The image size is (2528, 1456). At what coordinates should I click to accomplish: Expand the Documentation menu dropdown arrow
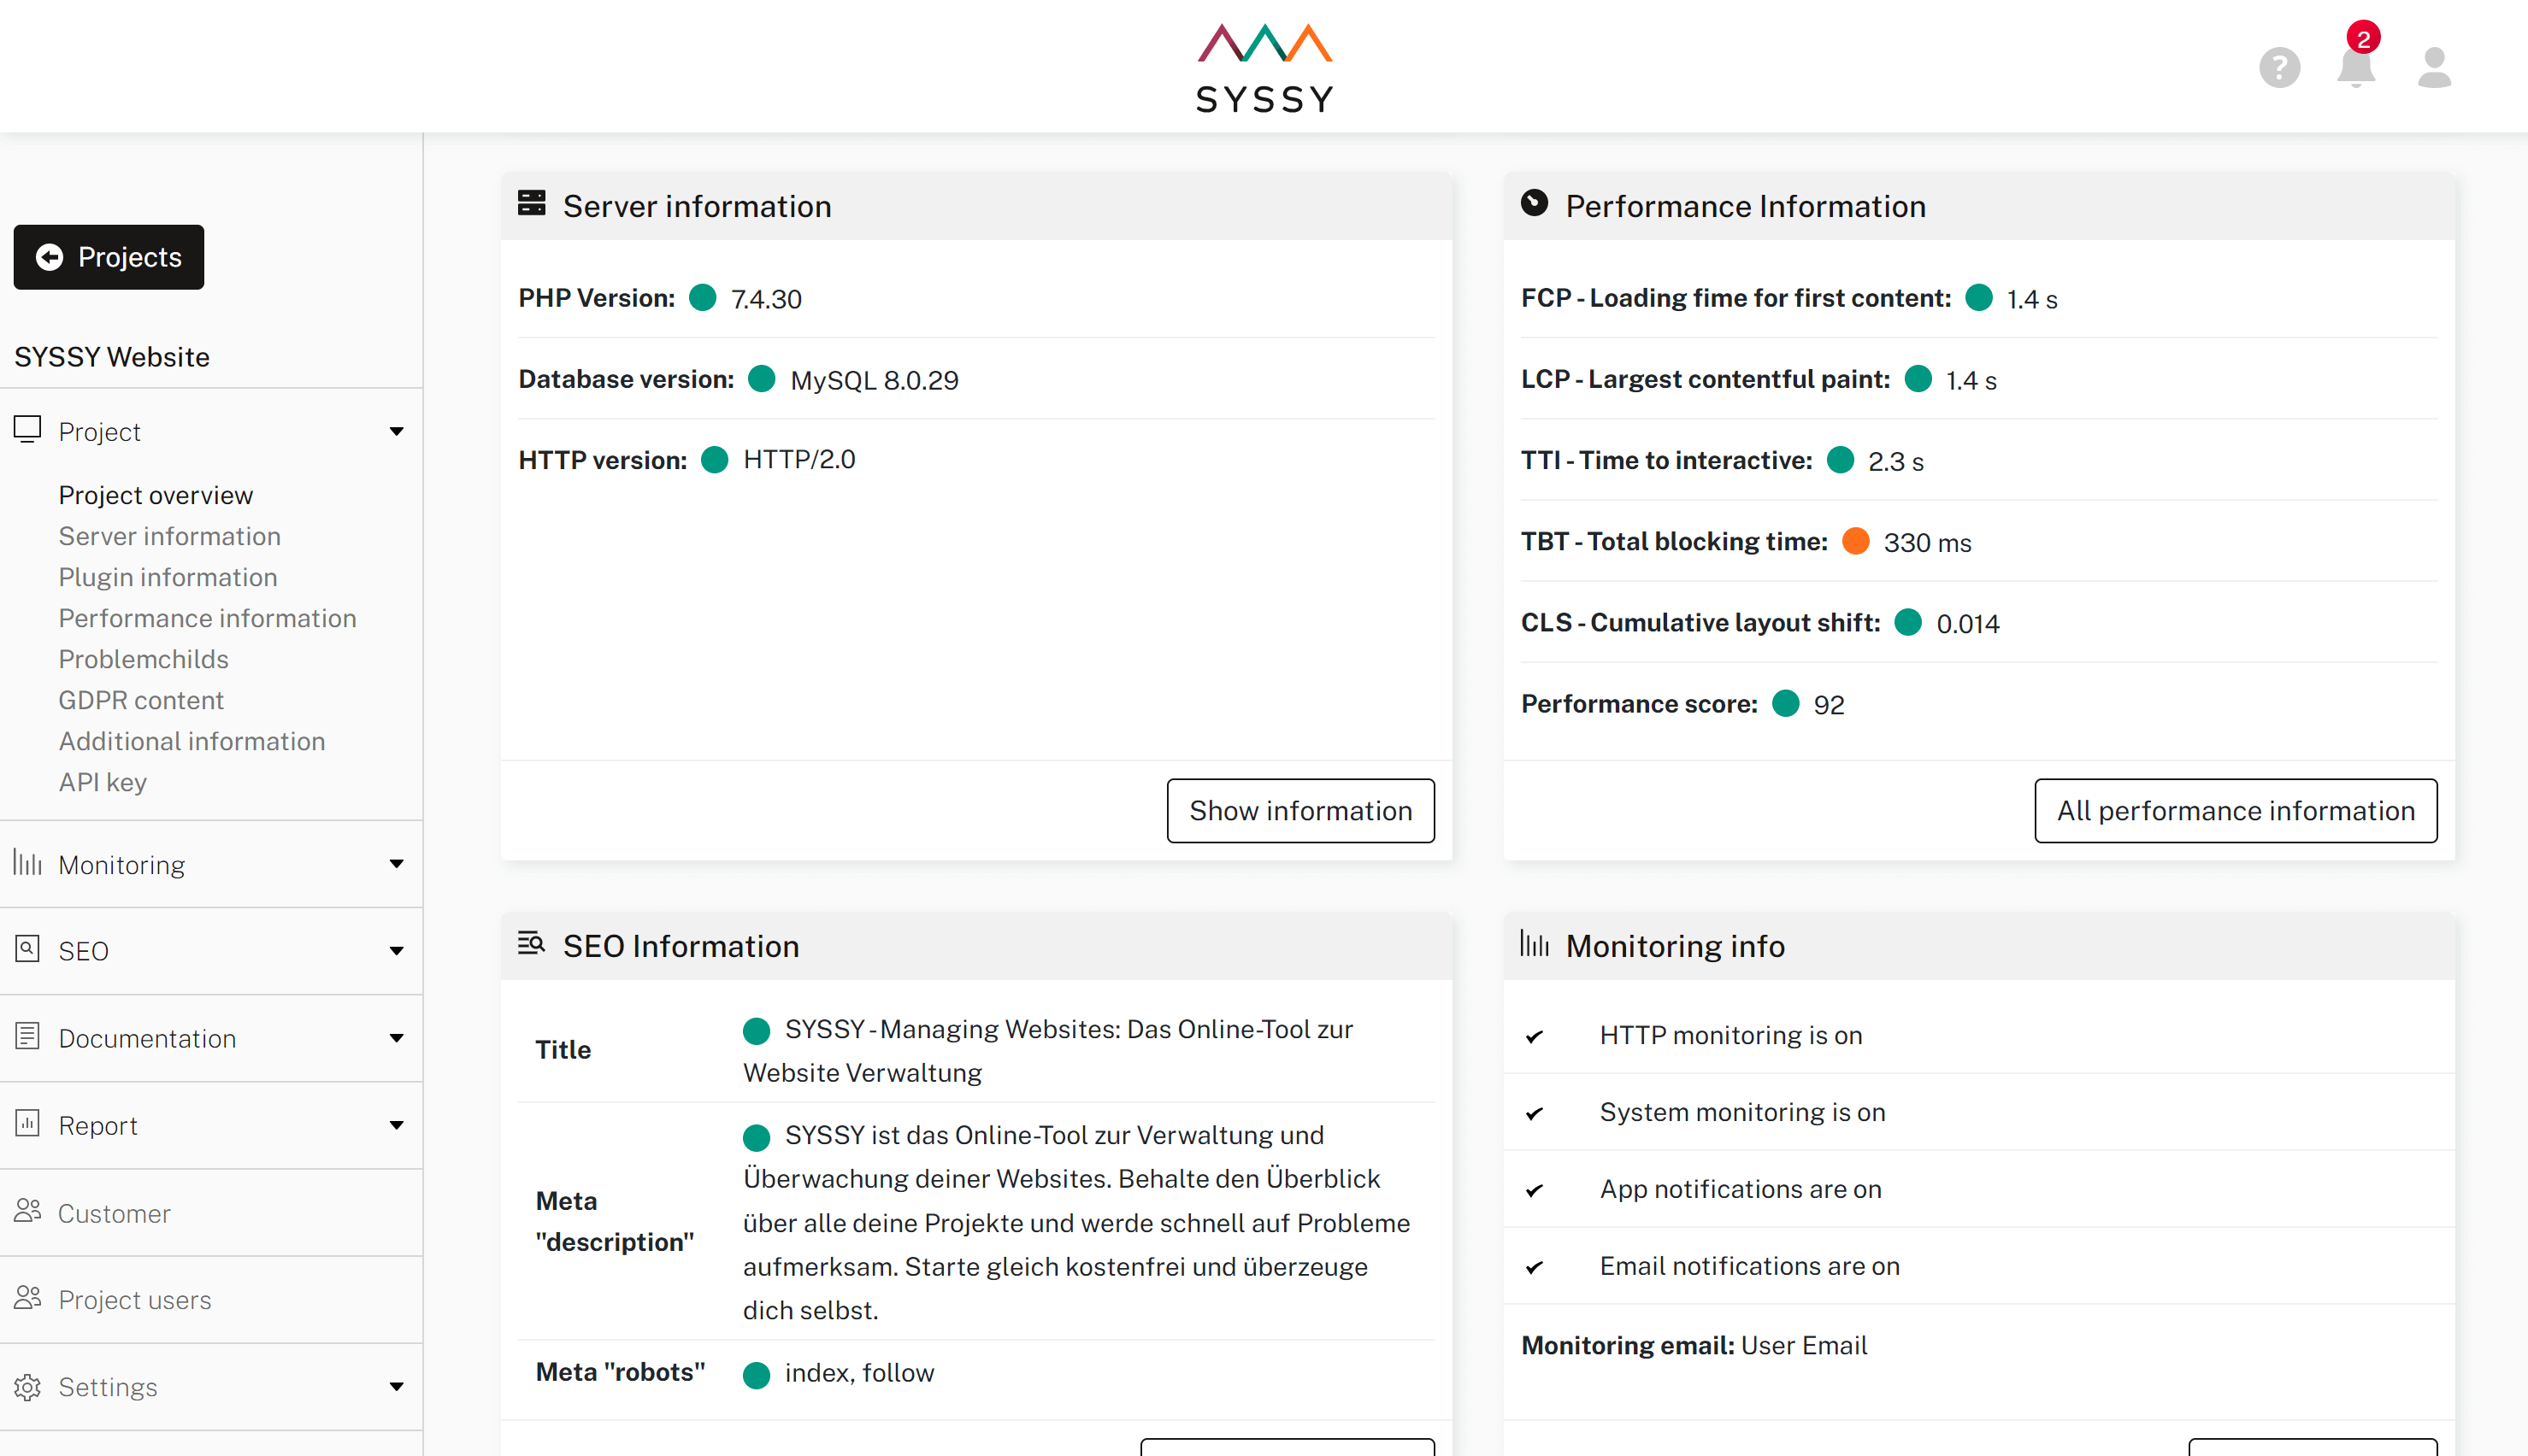[396, 1037]
